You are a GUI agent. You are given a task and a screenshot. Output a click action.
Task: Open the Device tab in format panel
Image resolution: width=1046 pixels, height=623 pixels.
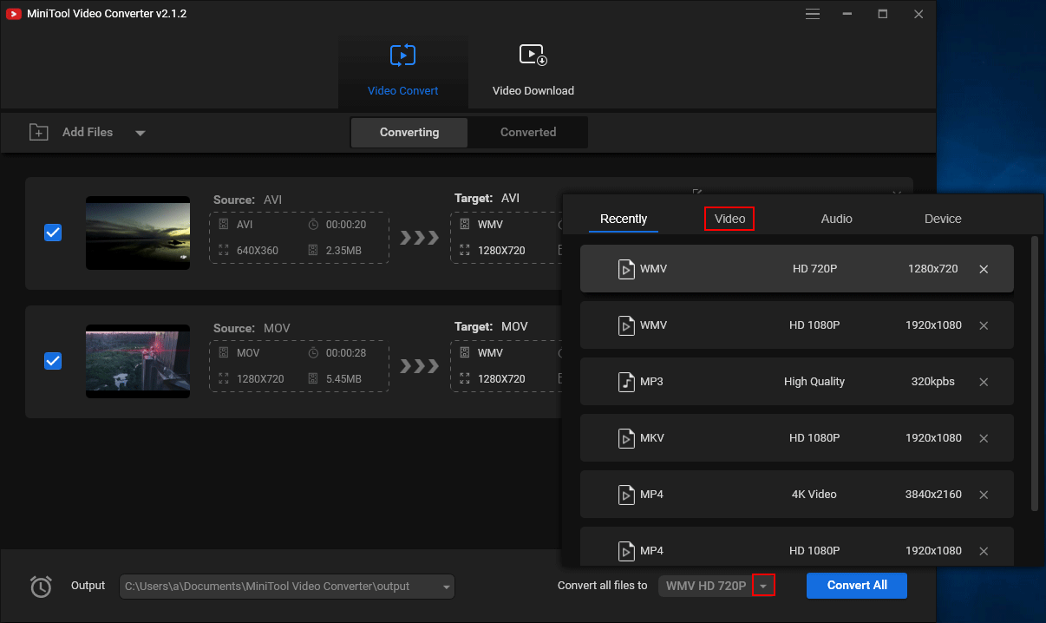(943, 219)
